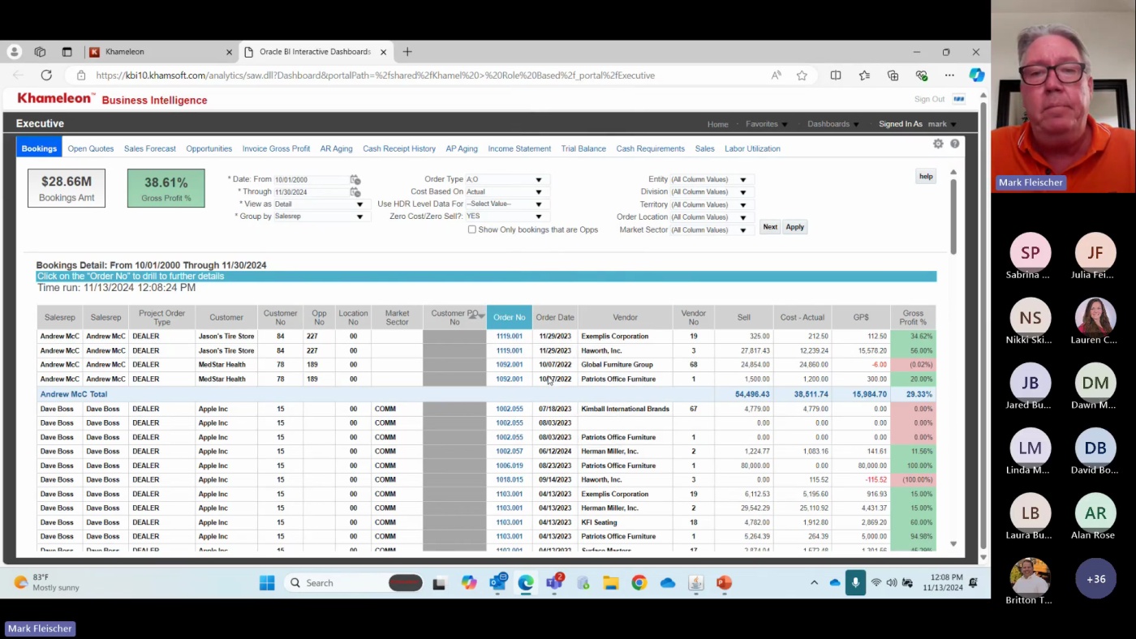Image resolution: width=1136 pixels, height=639 pixels.
Task: Open the Edge favorites list icon
Action: click(x=864, y=75)
